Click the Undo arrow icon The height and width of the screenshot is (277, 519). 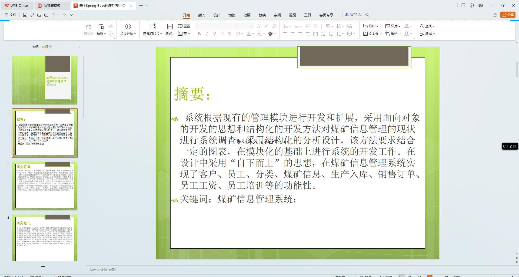click(x=54, y=15)
